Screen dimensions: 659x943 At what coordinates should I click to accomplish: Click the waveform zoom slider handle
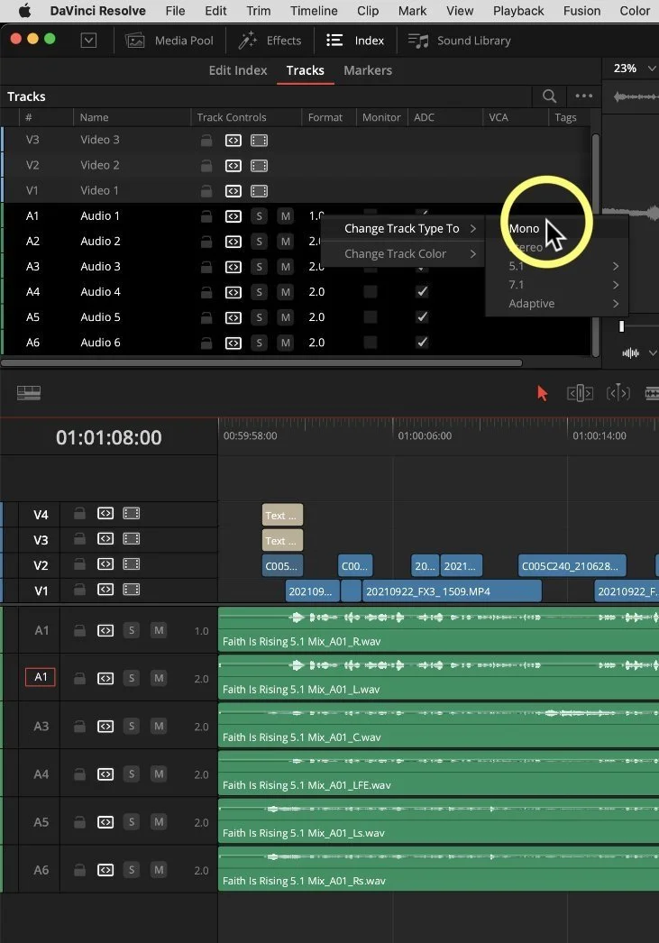[x=621, y=326]
